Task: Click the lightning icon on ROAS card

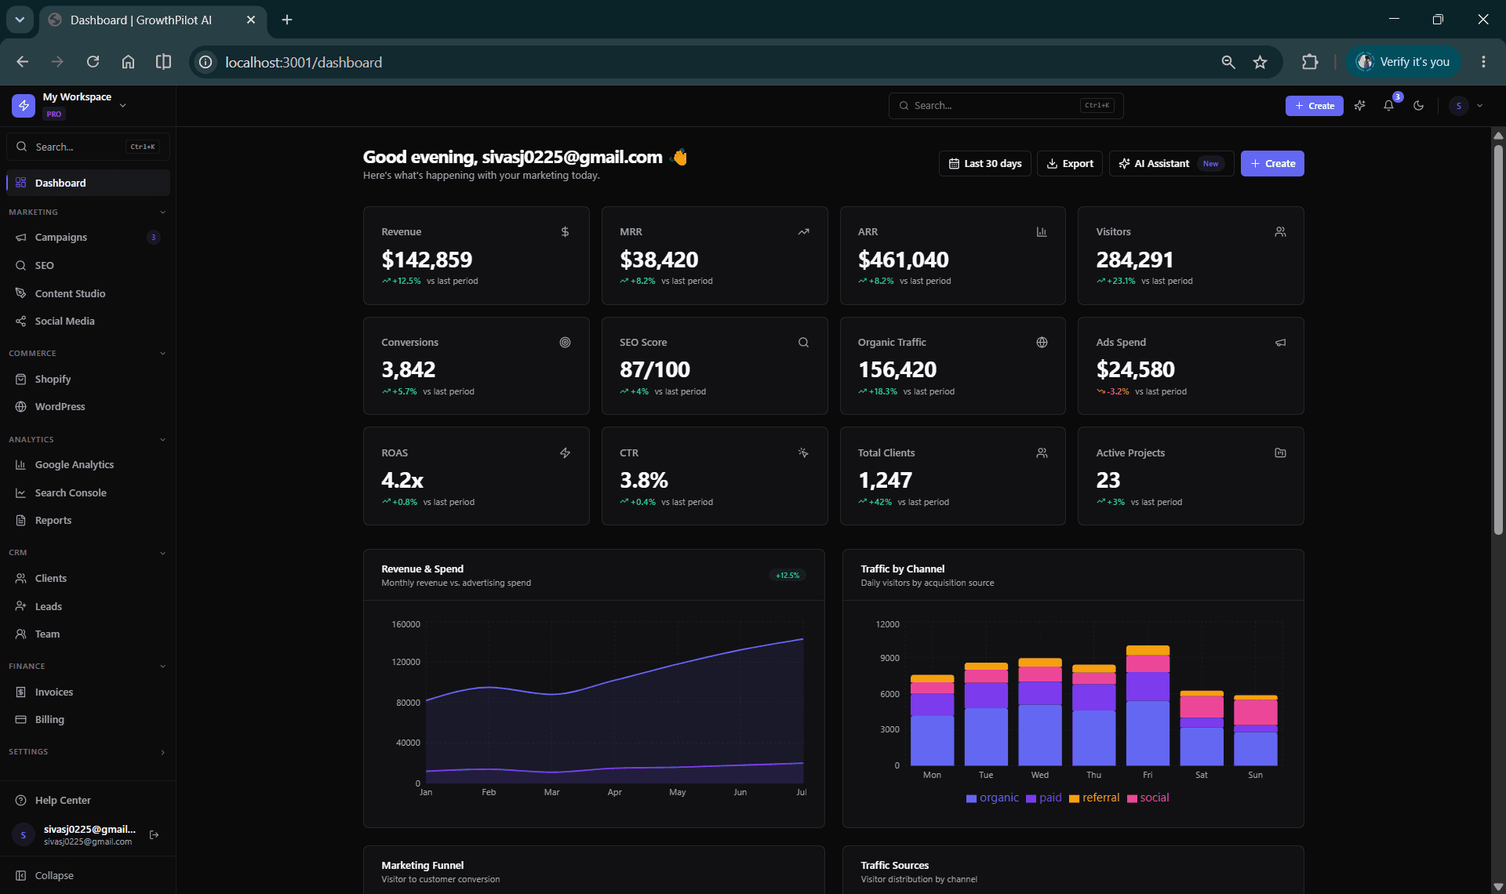Action: click(565, 453)
